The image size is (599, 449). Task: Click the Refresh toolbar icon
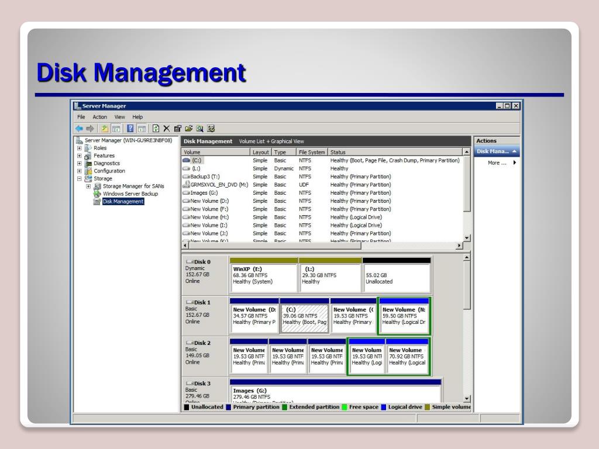(x=156, y=129)
